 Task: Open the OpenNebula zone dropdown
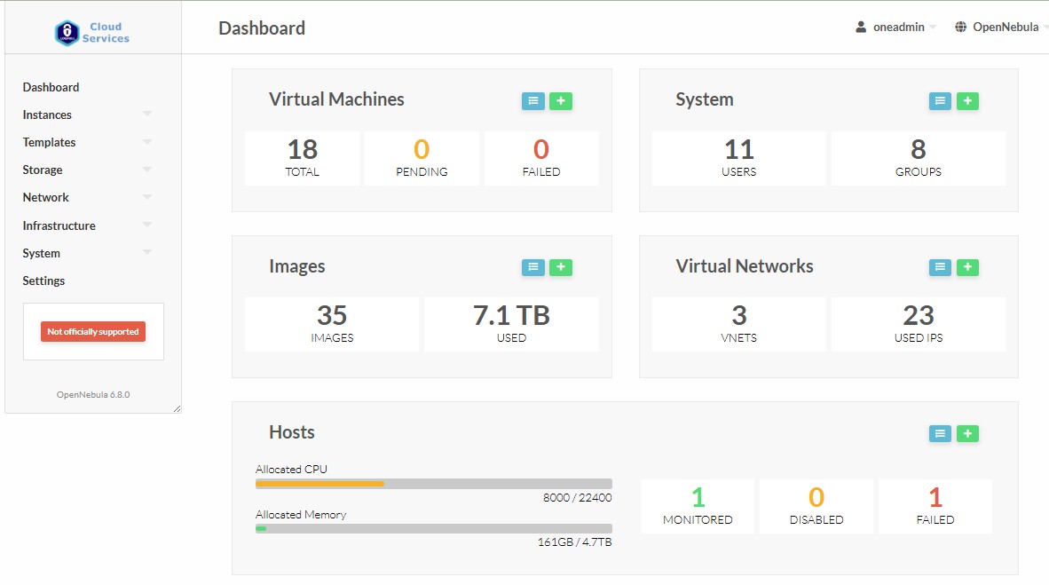coord(1000,28)
